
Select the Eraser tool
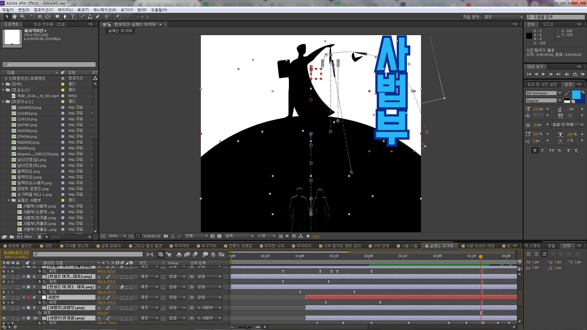point(98,16)
